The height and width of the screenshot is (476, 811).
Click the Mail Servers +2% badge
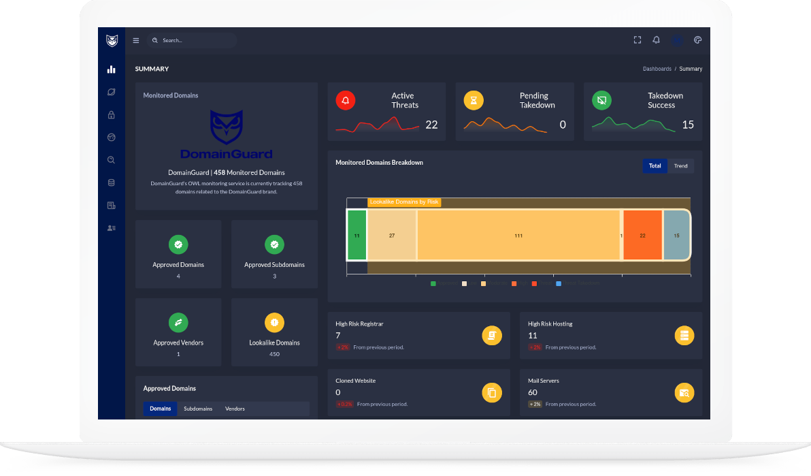(x=535, y=404)
